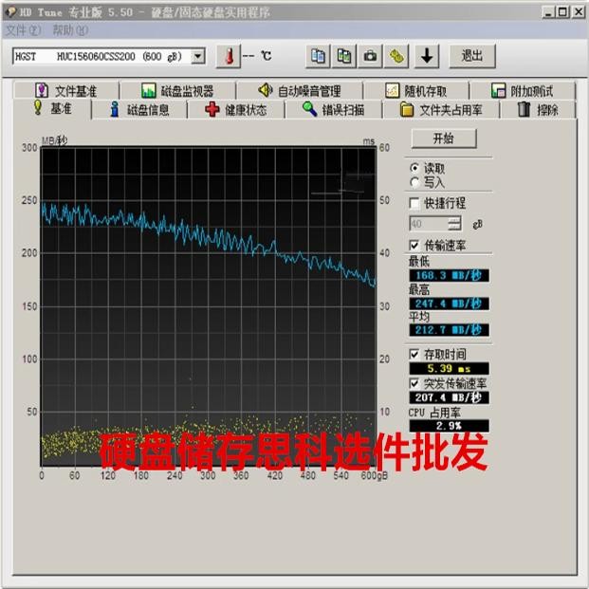Select the 写入 write radio button
589x589 pixels.
(414, 182)
